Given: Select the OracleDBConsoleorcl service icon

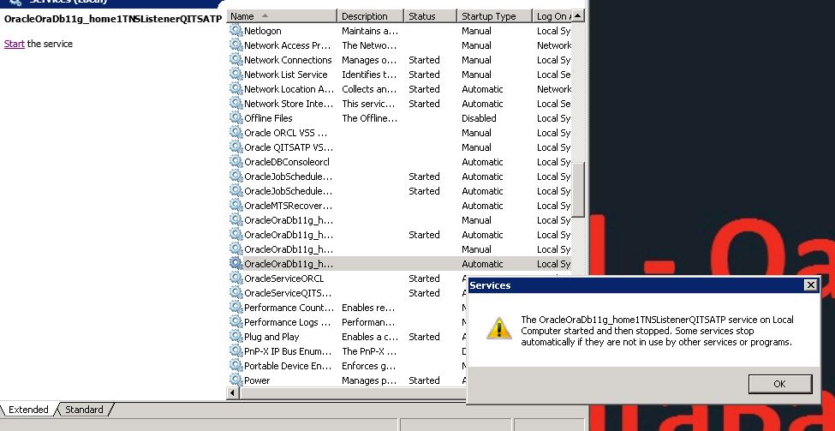Looking at the screenshot, I should 236,161.
